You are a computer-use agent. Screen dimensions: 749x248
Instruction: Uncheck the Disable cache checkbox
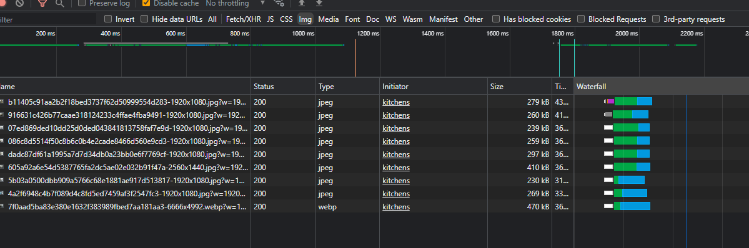(146, 3)
